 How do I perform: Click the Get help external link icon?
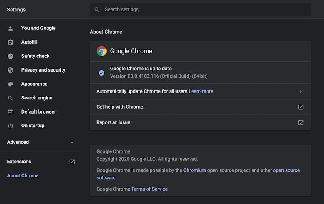click(301, 107)
